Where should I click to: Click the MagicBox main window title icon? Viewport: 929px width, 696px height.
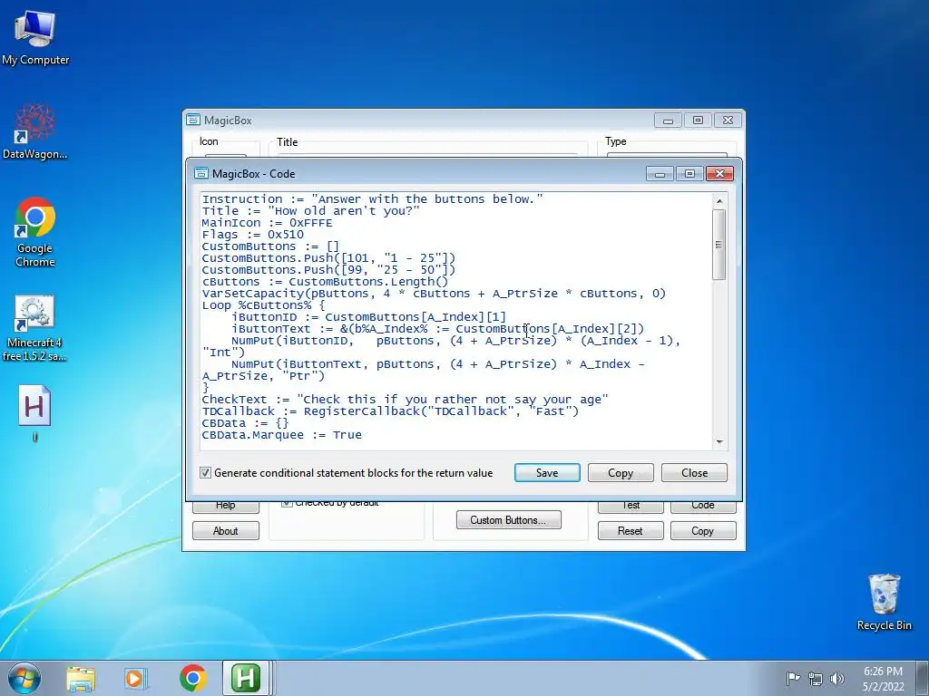coord(193,121)
